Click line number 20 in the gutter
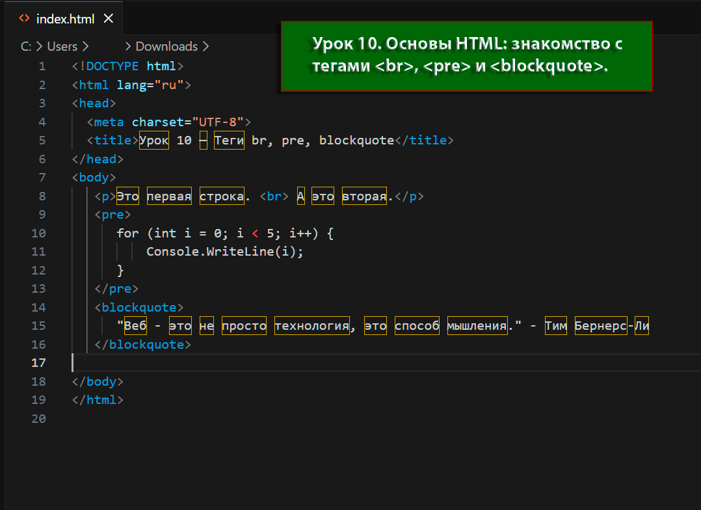 tap(38, 419)
